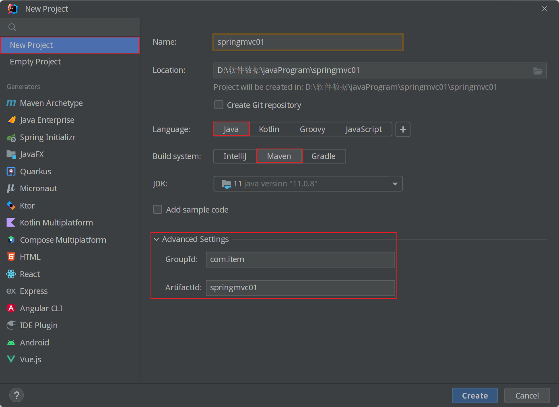Click the Cancel button

(x=527, y=396)
